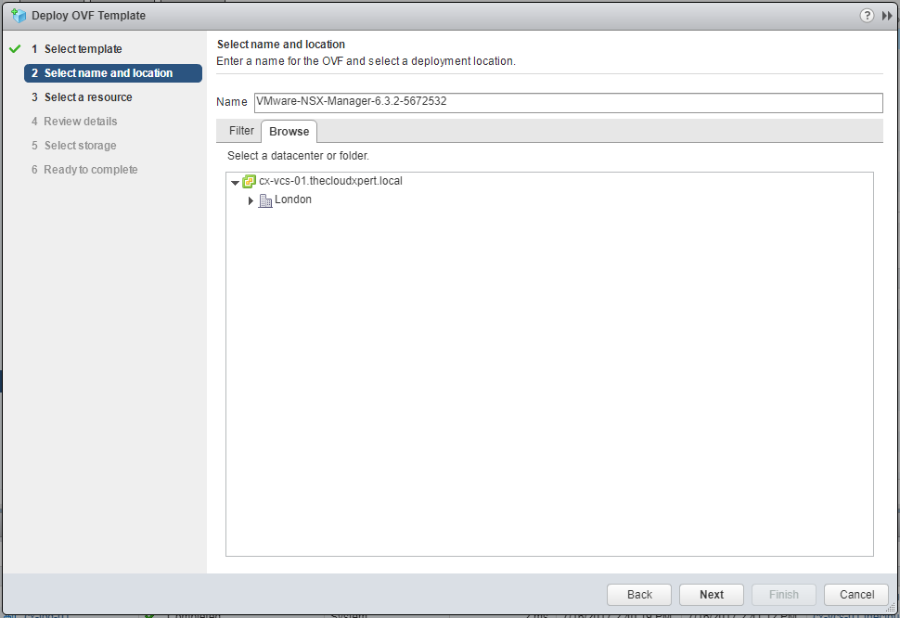Select cx-vcs-01.thecloudxpert.local vCenter entry
Image resolution: width=900 pixels, height=618 pixels.
tap(330, 182)
